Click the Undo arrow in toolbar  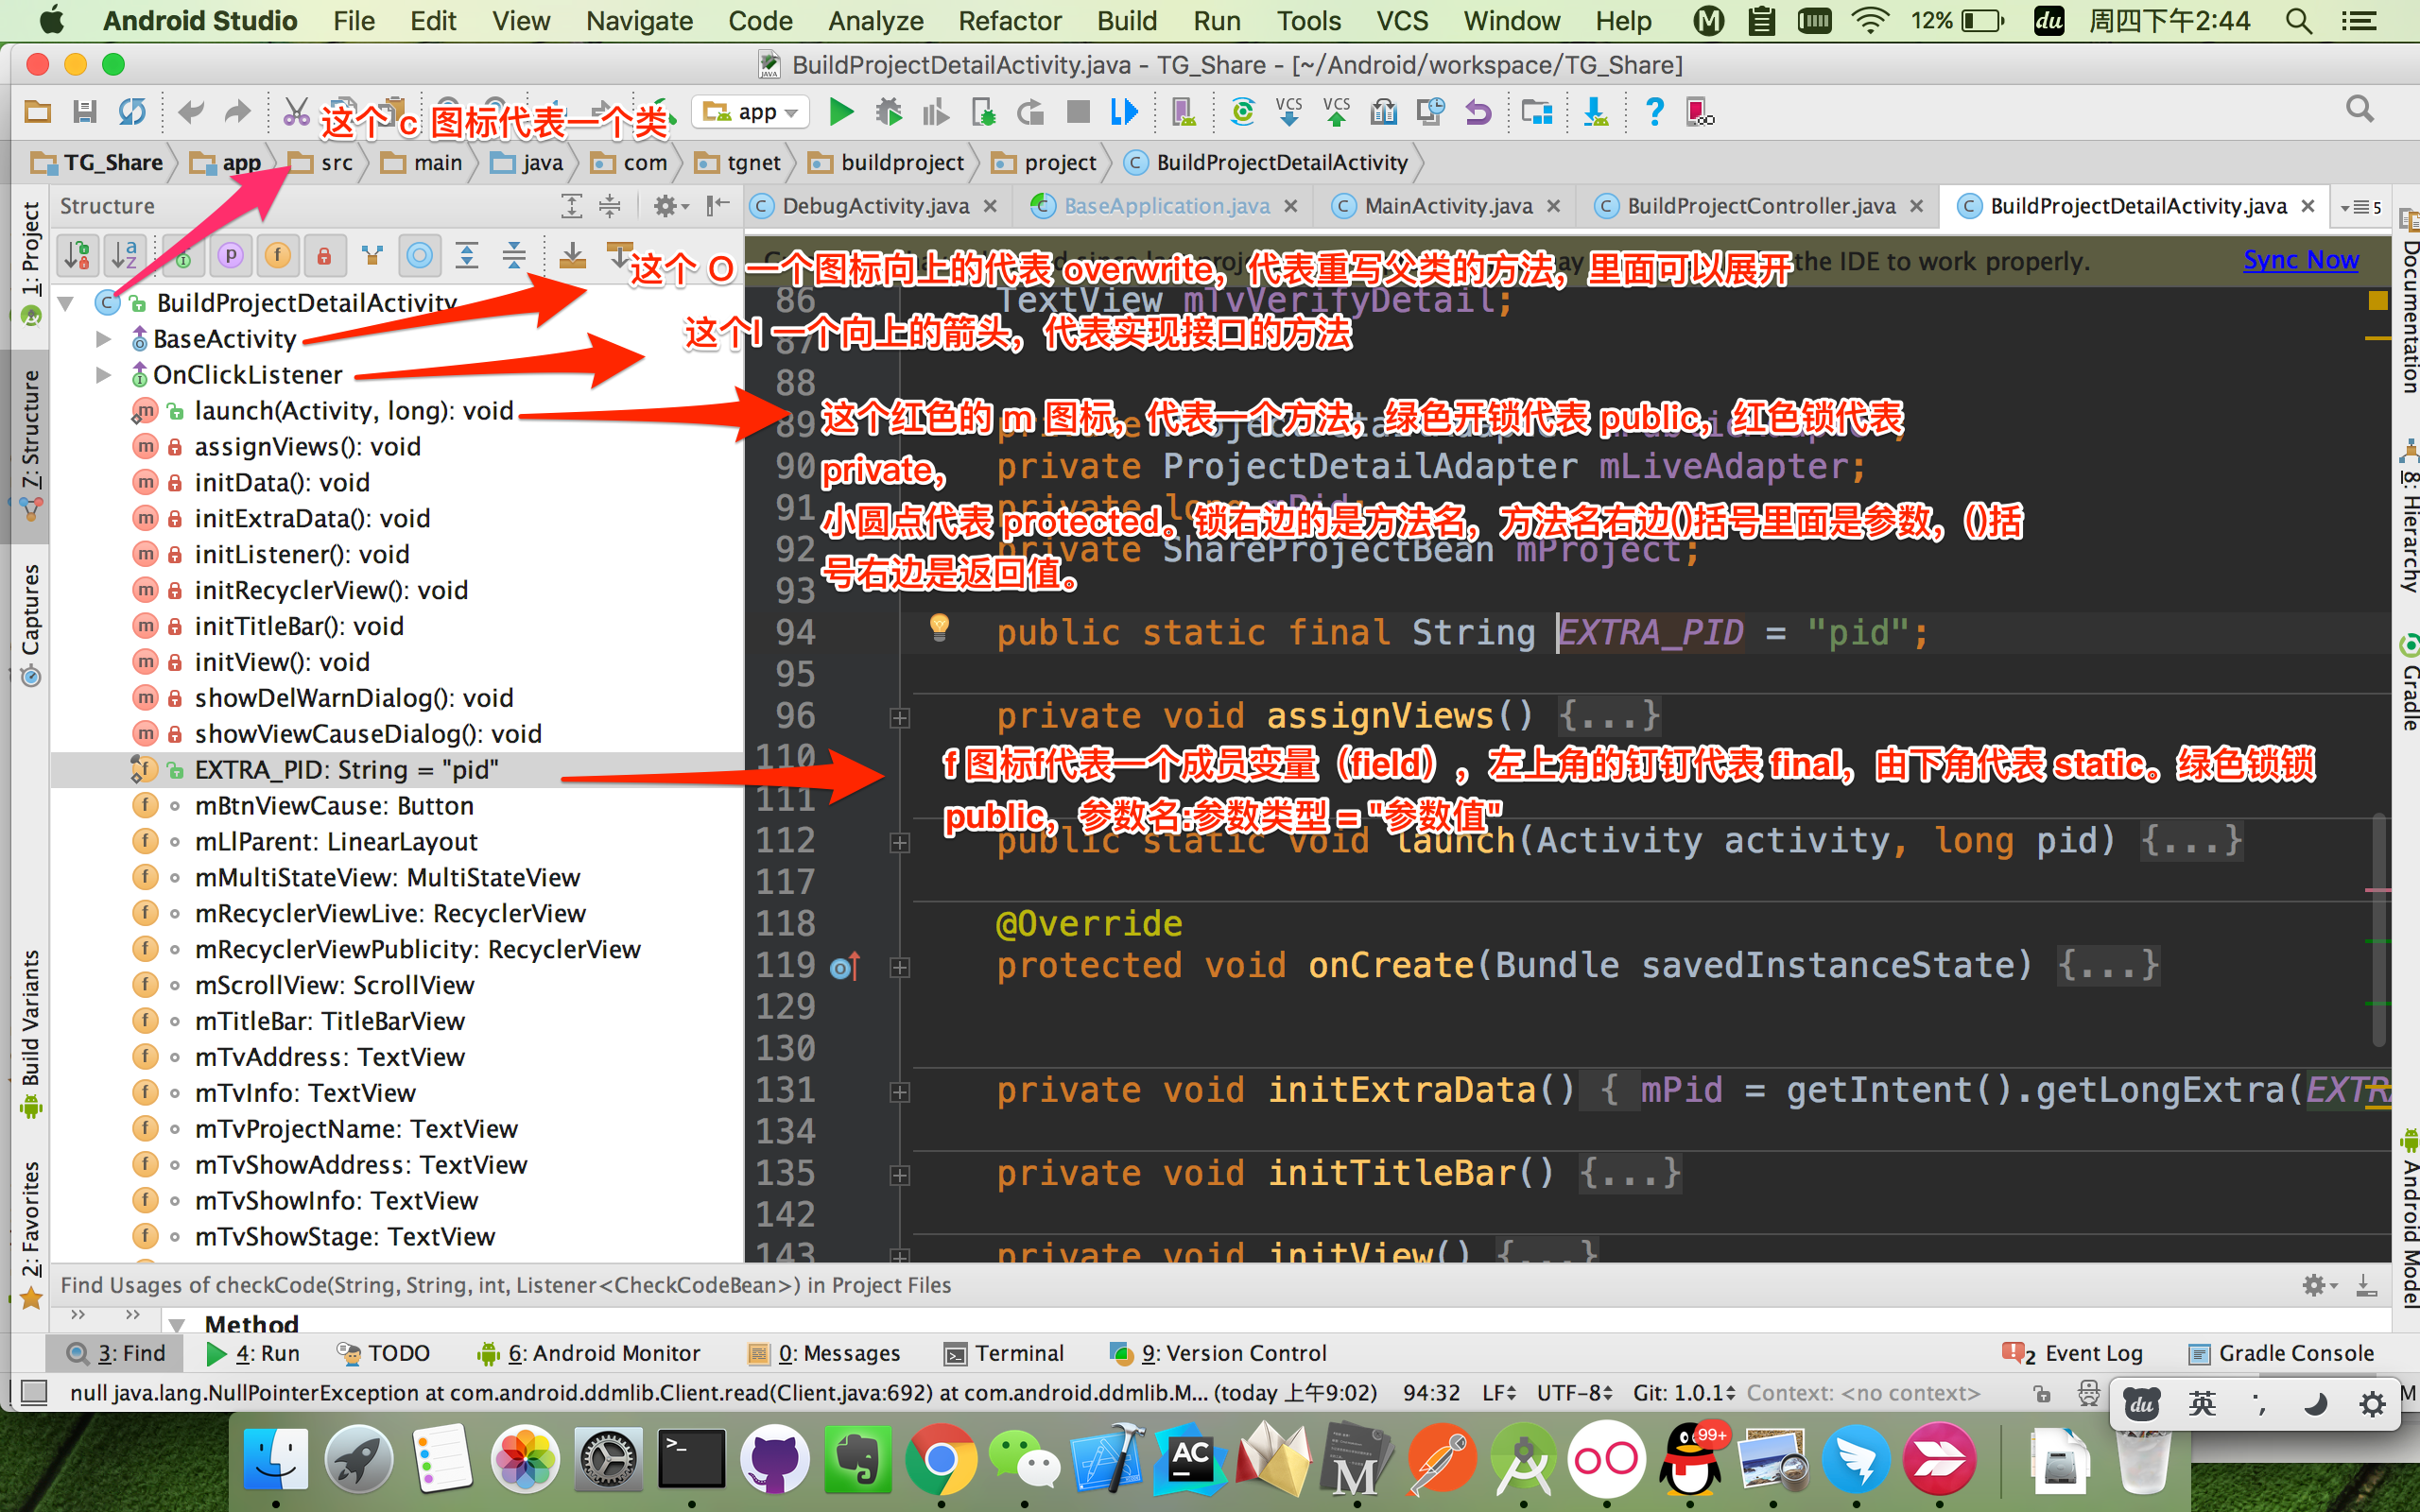click(190, 111)
